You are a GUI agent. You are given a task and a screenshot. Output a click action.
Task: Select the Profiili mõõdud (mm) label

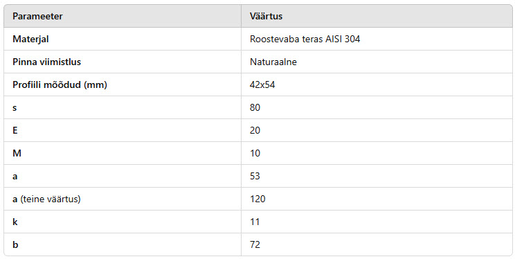[60, 84]
